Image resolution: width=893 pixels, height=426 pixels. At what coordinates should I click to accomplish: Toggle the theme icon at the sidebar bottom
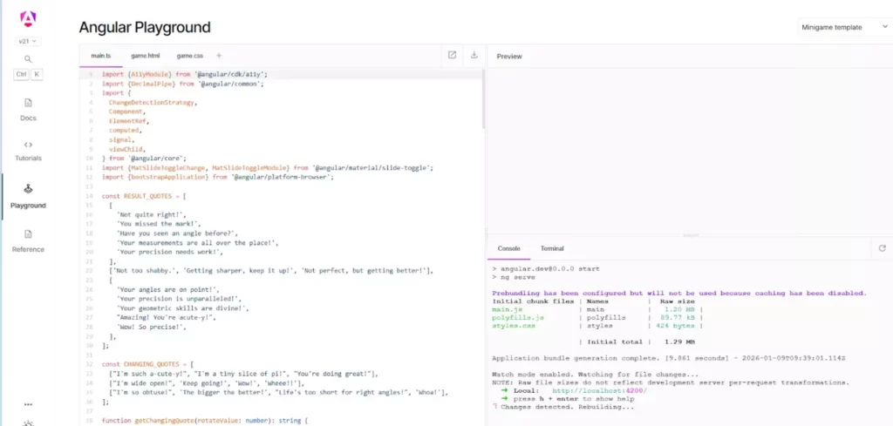(x=28, y=423)
